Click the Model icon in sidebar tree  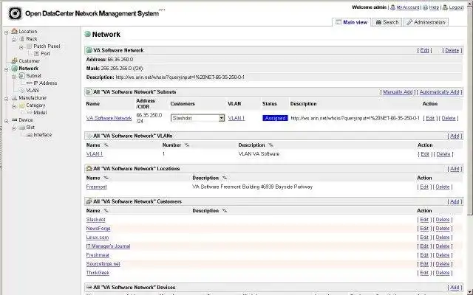tap(29, 113)
